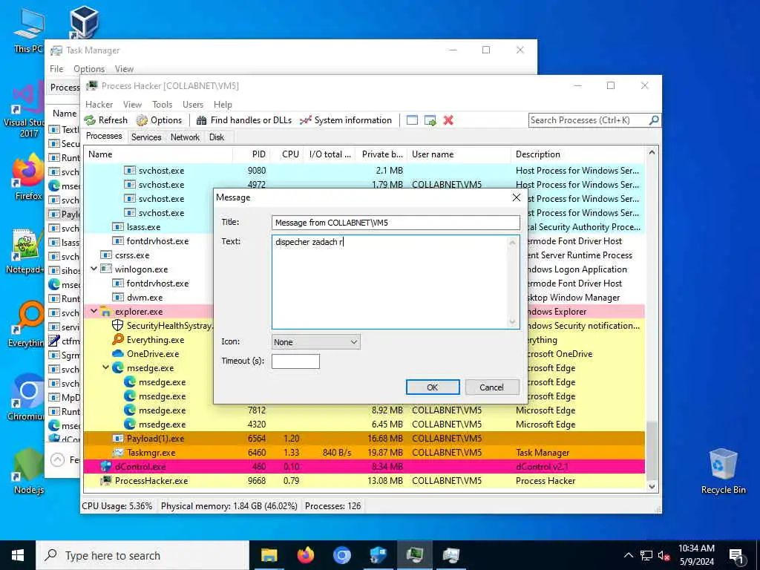Open the Node.js desktop icon
This screenshot has height=570, width=760.
(x=29, y=471)
